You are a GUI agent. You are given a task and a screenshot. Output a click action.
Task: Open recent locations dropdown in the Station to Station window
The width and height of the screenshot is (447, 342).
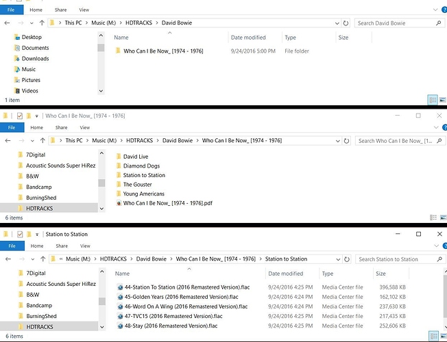coord(32,259)
